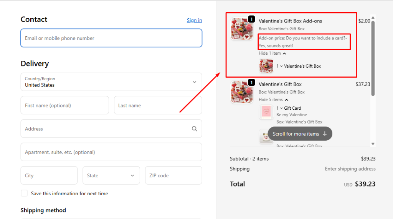This screenshot has width=393, height=219.
Task: Open the State dropdown
Action: point(111,175)
